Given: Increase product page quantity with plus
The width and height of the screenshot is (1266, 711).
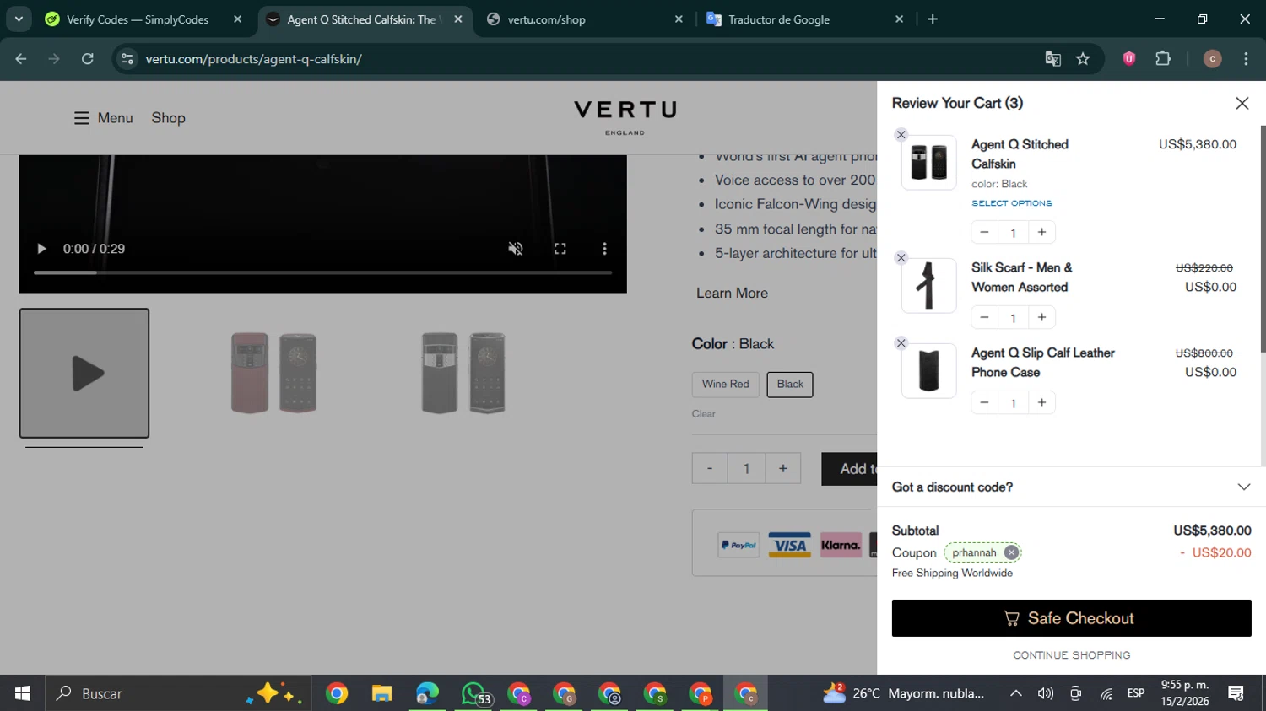Looking at the screenshot, I should pos(783,468).
